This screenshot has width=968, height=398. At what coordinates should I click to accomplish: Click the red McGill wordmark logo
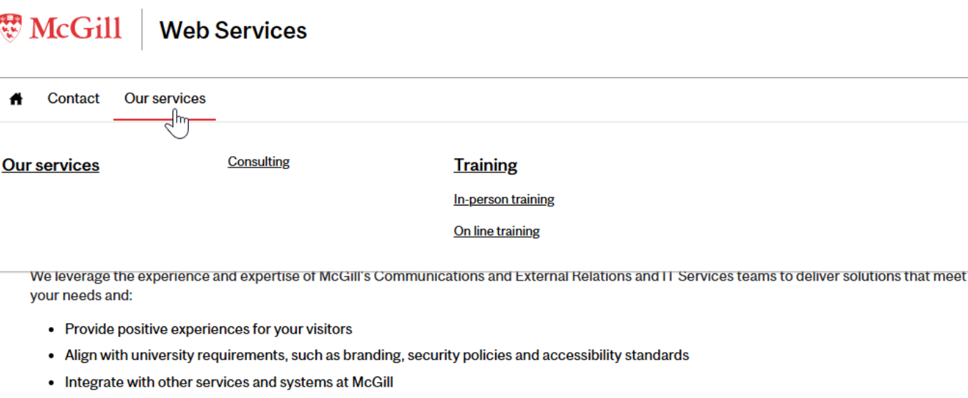[75, 29]
